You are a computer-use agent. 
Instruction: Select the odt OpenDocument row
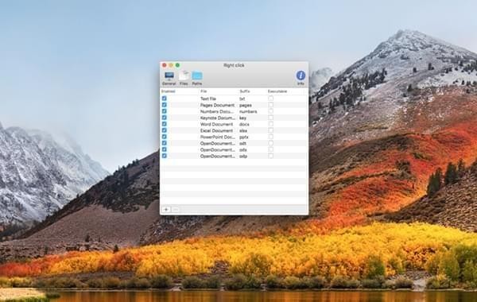(x=234, y=143)
